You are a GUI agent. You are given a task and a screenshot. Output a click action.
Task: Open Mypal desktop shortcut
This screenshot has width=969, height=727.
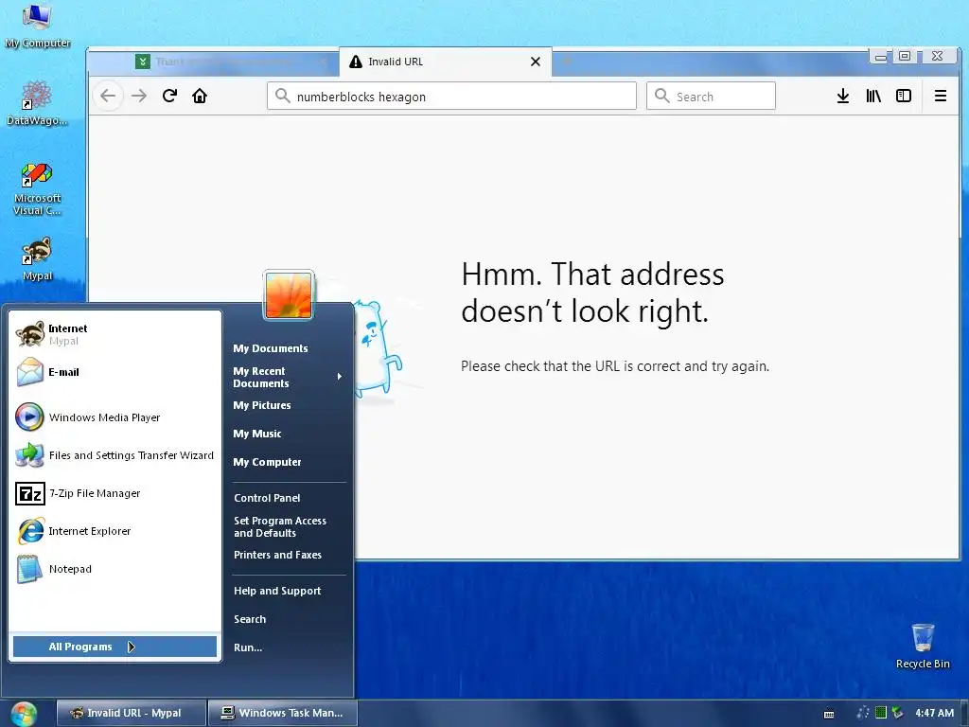[x=37, y=259]
